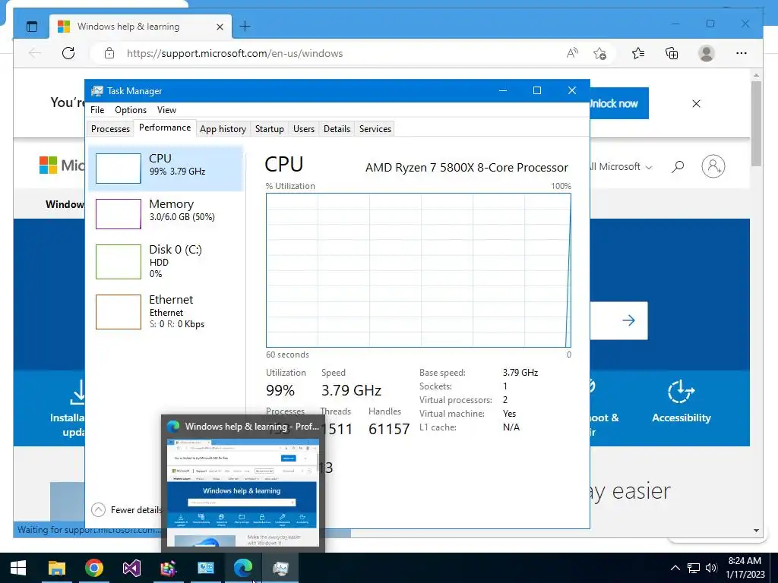This screenshot has height=583, width=778.
Task: Open Edge Favorites list
Action: pos(638,53)
